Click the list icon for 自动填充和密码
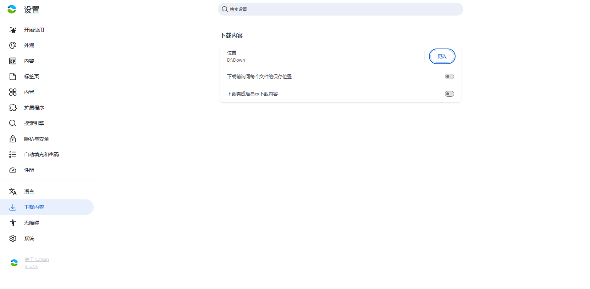The height and width of the screenshot is (289, 590). pyautogui.click(x=13, y=154)
